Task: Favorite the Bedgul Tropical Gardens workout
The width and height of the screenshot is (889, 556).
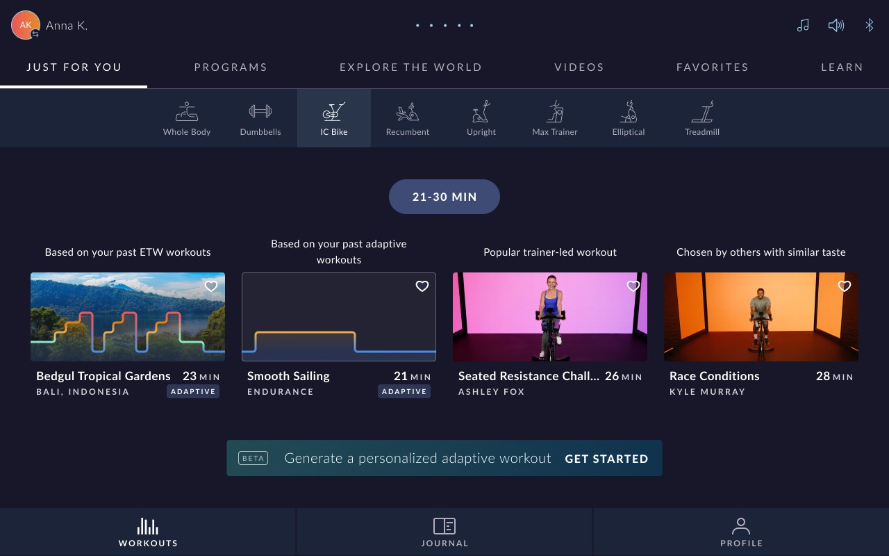Action: (211, 286)
